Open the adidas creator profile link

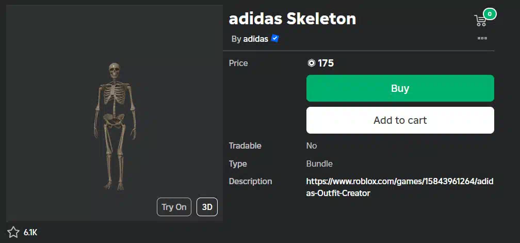pos(256,39)
